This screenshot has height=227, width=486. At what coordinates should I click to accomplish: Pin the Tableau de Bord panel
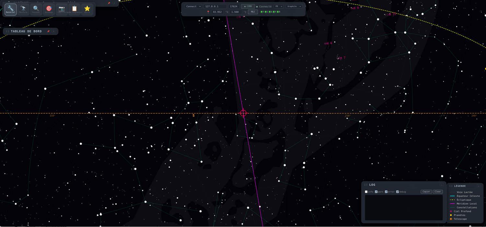tap(48, 31)
